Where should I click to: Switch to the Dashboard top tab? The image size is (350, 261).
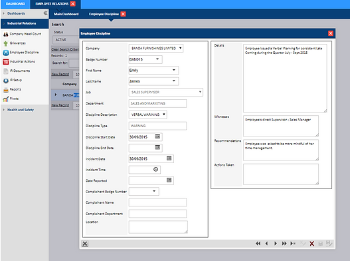[x=15, y=4]
